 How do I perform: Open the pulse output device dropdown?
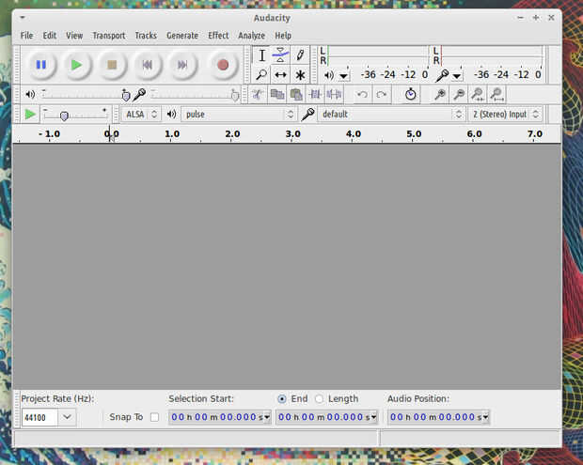coord(239,114)
